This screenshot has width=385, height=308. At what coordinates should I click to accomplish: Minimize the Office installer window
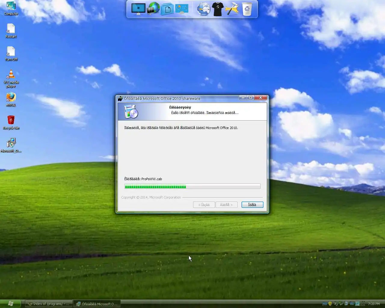pos(243,98)
